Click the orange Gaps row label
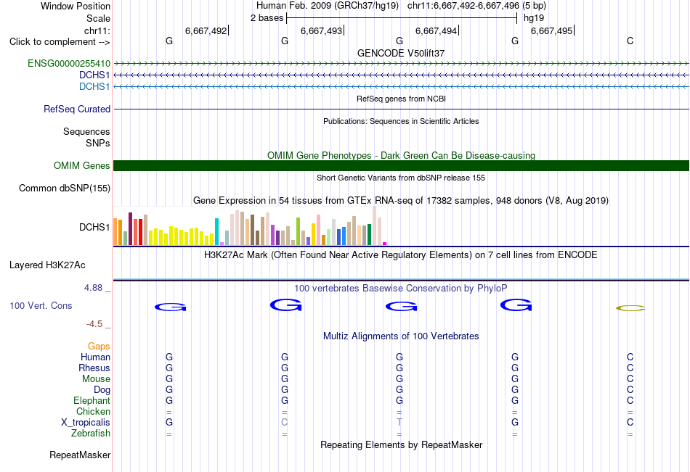The image size is (690, 472). point(99,347)
